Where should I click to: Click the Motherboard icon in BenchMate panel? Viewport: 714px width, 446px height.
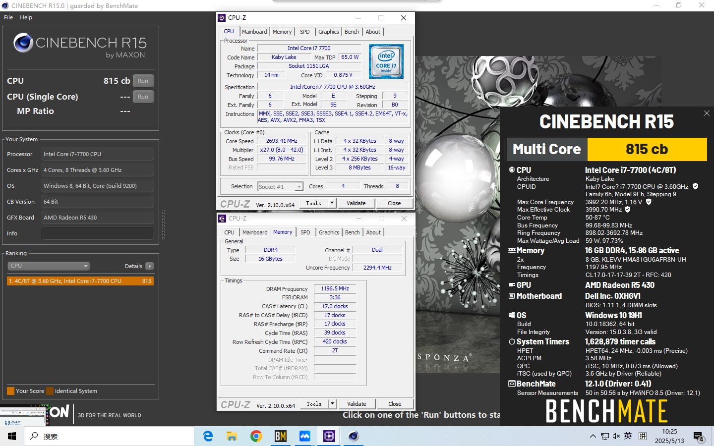pyautogui.click(x=512, y=296)
